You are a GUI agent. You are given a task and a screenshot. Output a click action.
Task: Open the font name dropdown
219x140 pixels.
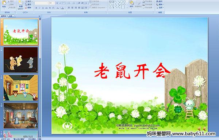click(x=42, y=3)
